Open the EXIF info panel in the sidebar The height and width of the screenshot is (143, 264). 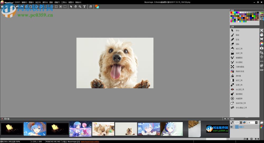pyautogui.click(x=262, y=70)
